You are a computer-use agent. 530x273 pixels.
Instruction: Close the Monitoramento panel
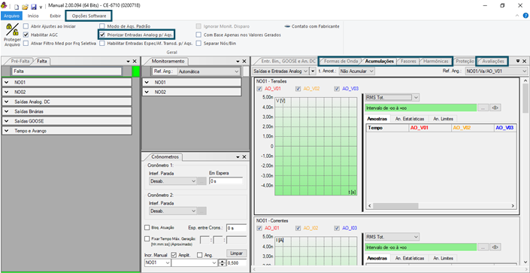point(244,61)
